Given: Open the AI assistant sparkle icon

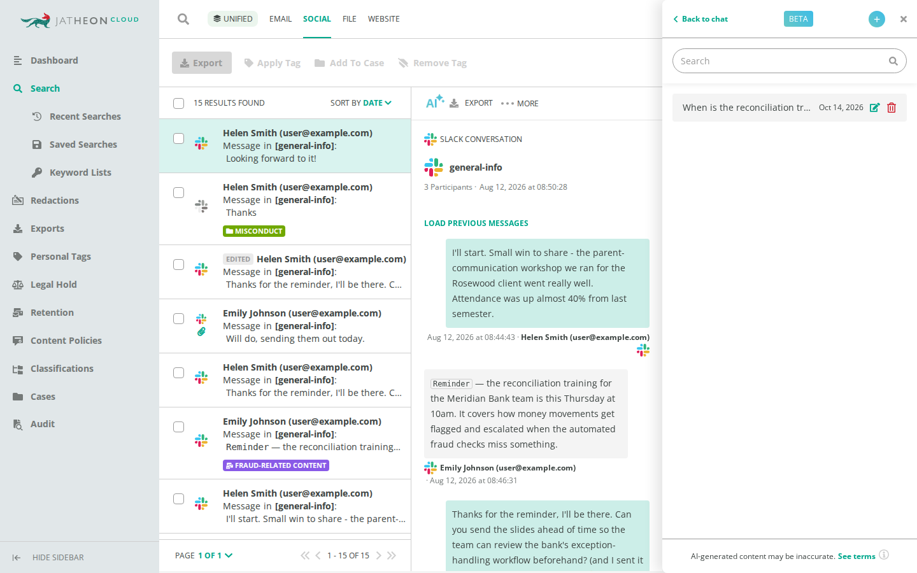Looking at the screenshot, I should 435,102.
